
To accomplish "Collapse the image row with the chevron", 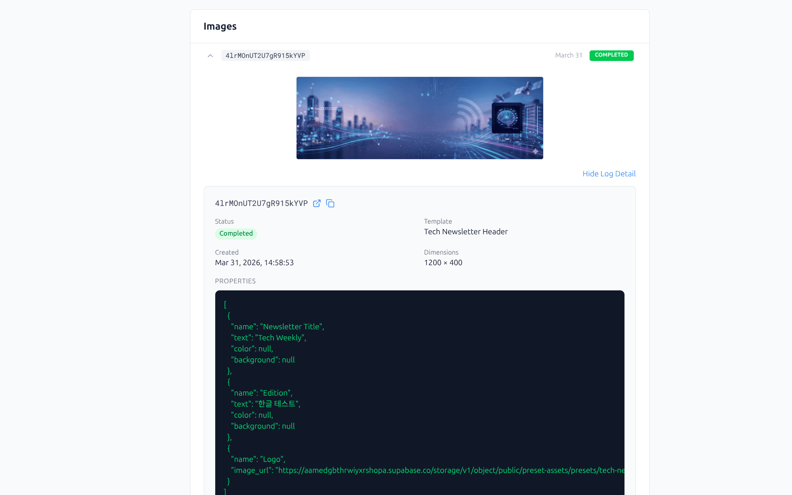I will pyautogui.click(x=210, y=56).
